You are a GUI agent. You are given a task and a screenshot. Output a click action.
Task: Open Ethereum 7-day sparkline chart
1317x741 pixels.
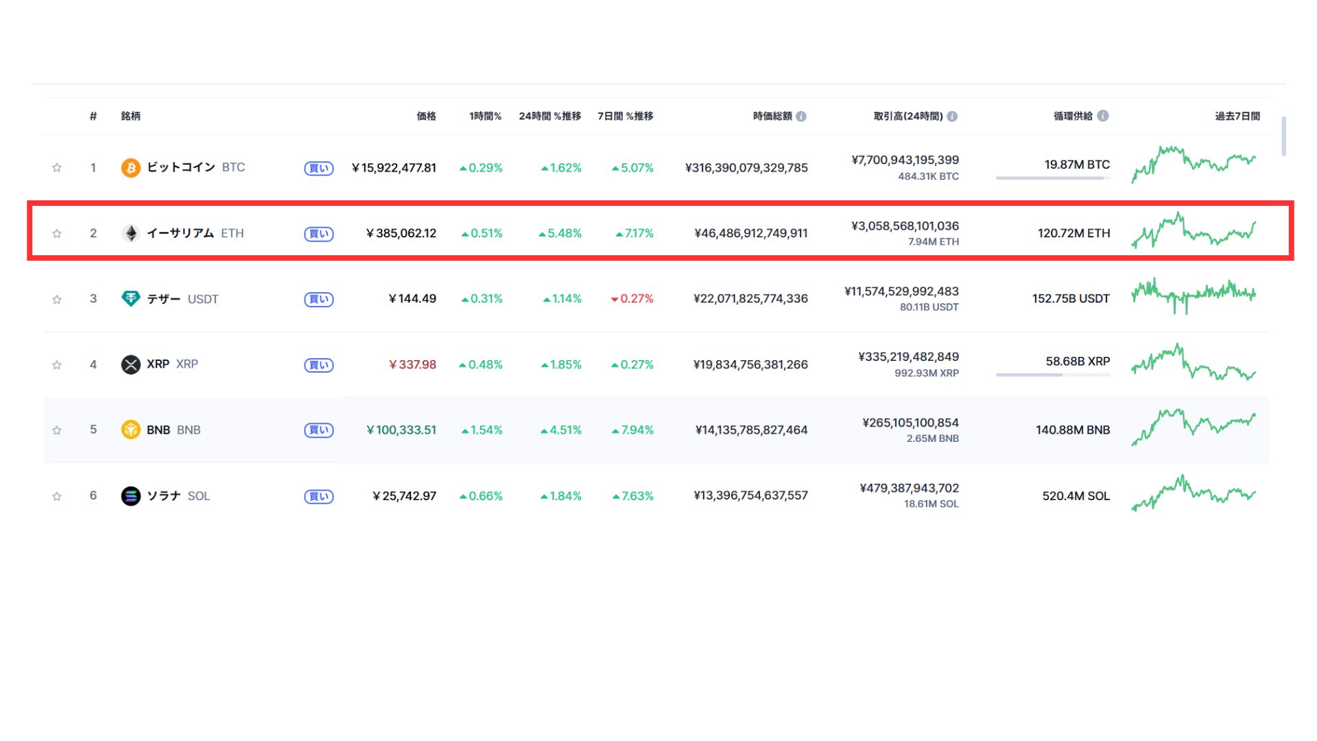[x=1194, y=230]
